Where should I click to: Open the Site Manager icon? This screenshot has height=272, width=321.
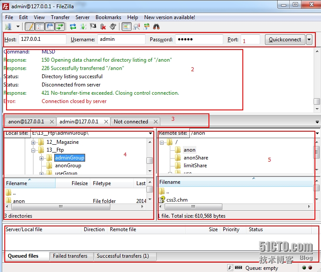coord(9,27)
